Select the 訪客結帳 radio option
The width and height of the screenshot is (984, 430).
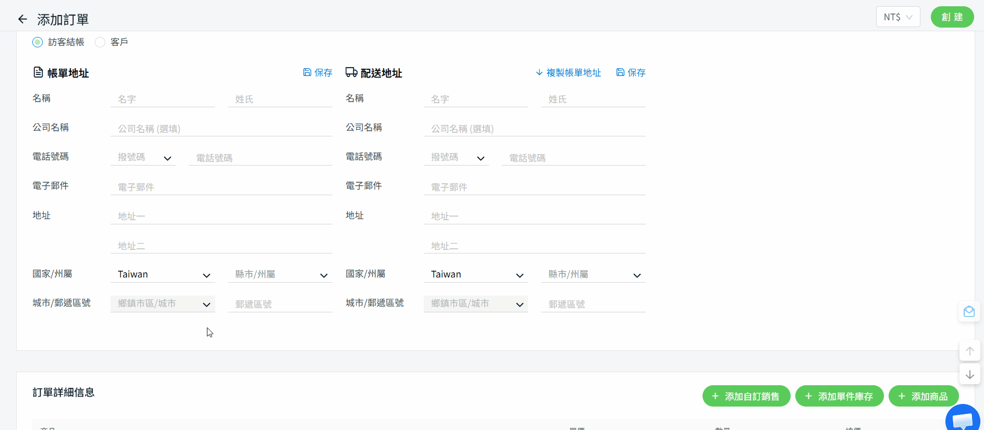38,42
